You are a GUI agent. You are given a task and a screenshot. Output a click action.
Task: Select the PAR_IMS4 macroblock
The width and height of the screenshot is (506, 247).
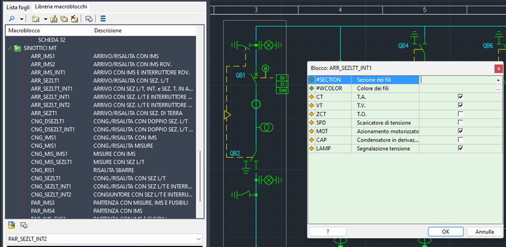tap(43, 211)
